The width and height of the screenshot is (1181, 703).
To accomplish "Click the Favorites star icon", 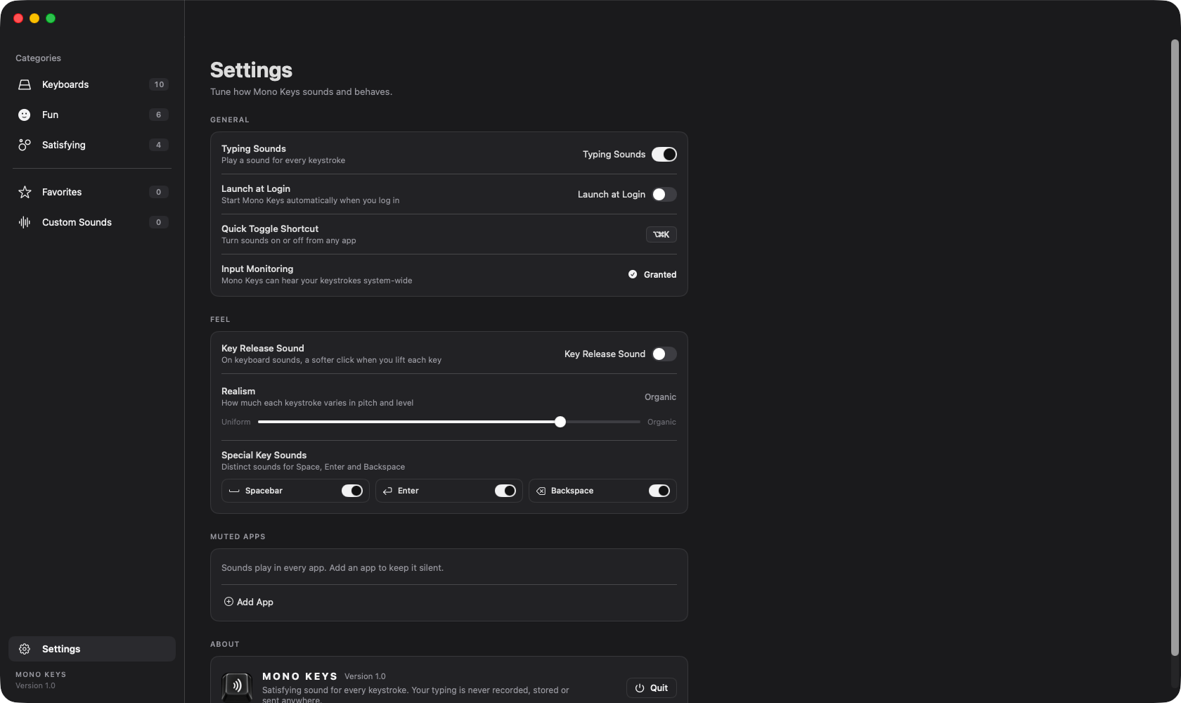I will pos(25,192).
